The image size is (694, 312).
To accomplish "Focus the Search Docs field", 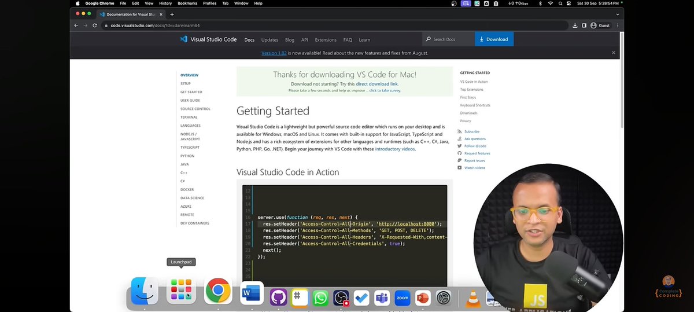I will pyautogui.click(x=448, y=39).
